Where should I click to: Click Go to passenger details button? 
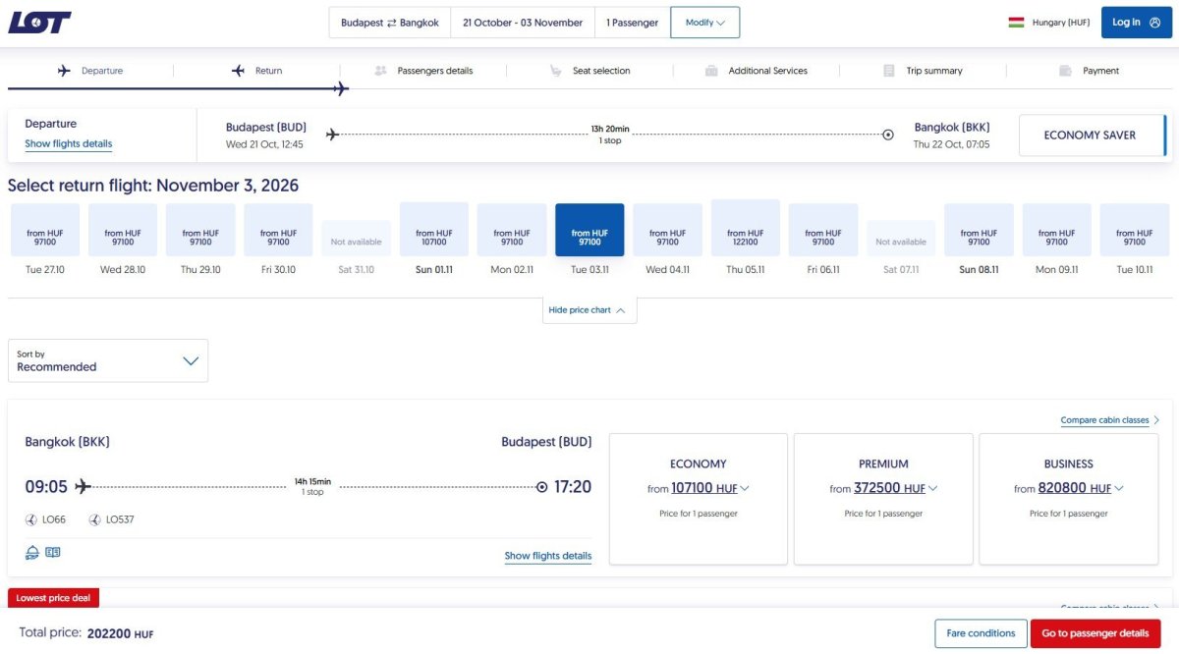coord(1095,633)
